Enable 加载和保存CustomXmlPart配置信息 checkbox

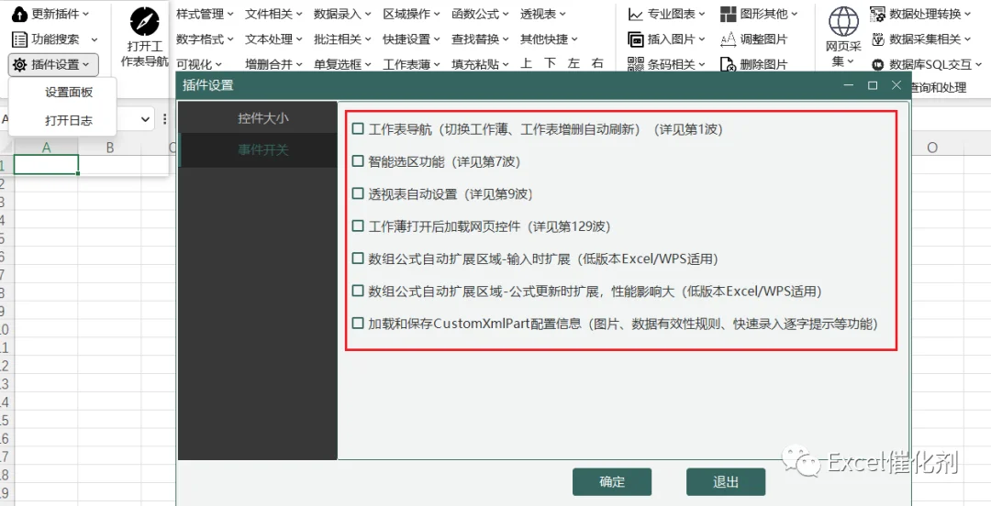[x=359, y=324]
